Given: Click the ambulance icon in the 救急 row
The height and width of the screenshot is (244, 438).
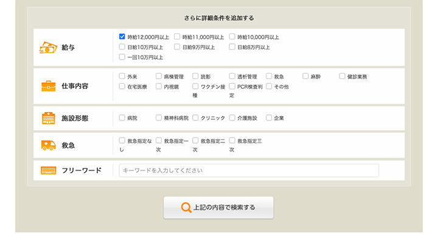Looking at the screenshot, I should (x=49, y=145).
